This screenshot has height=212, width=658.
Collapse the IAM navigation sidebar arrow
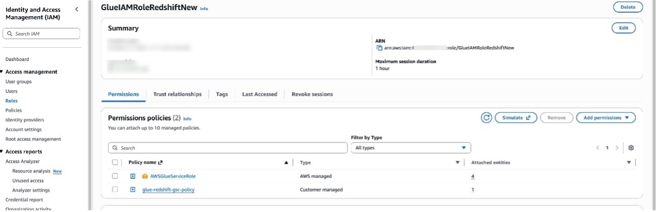[x=76, y=10]
